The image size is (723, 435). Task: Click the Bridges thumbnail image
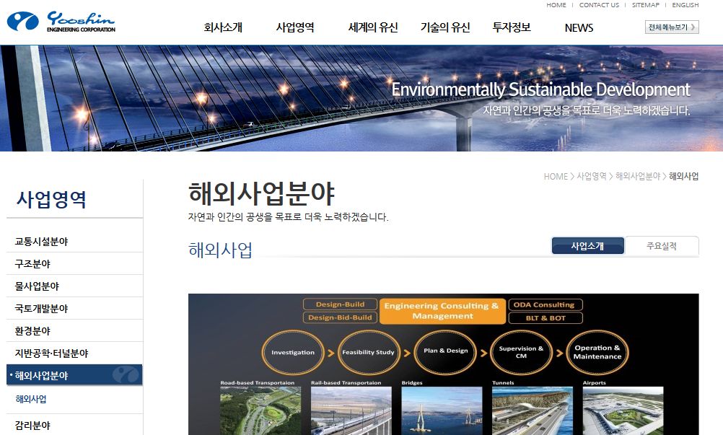pos(441,410)
